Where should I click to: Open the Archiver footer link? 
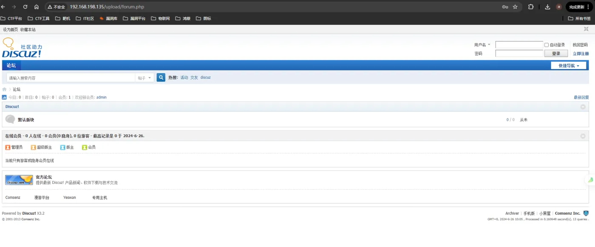[512, 214]
